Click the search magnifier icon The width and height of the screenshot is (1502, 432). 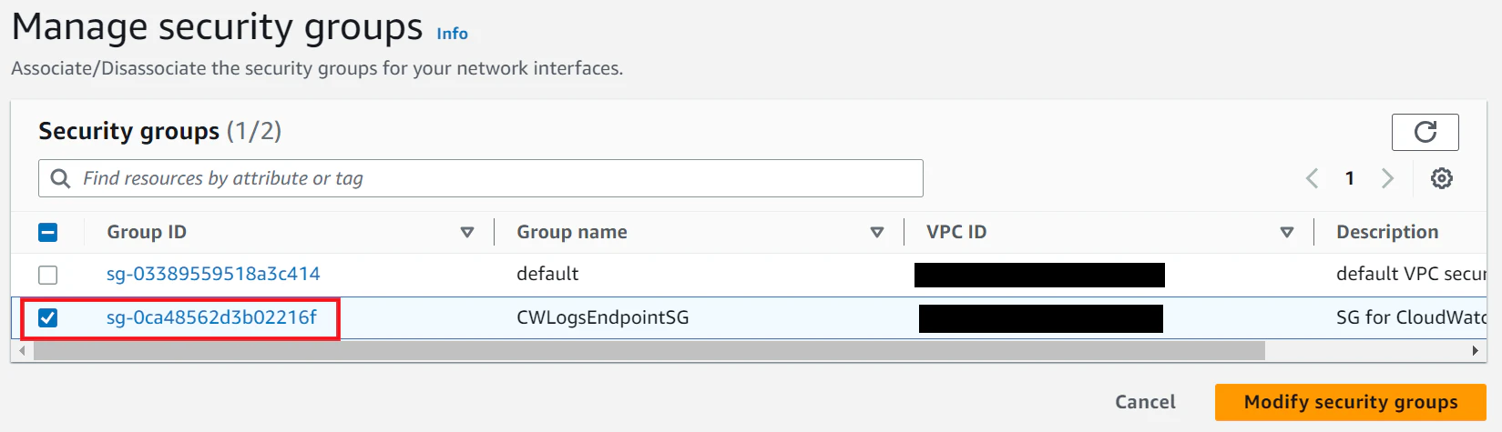(60, 178)
